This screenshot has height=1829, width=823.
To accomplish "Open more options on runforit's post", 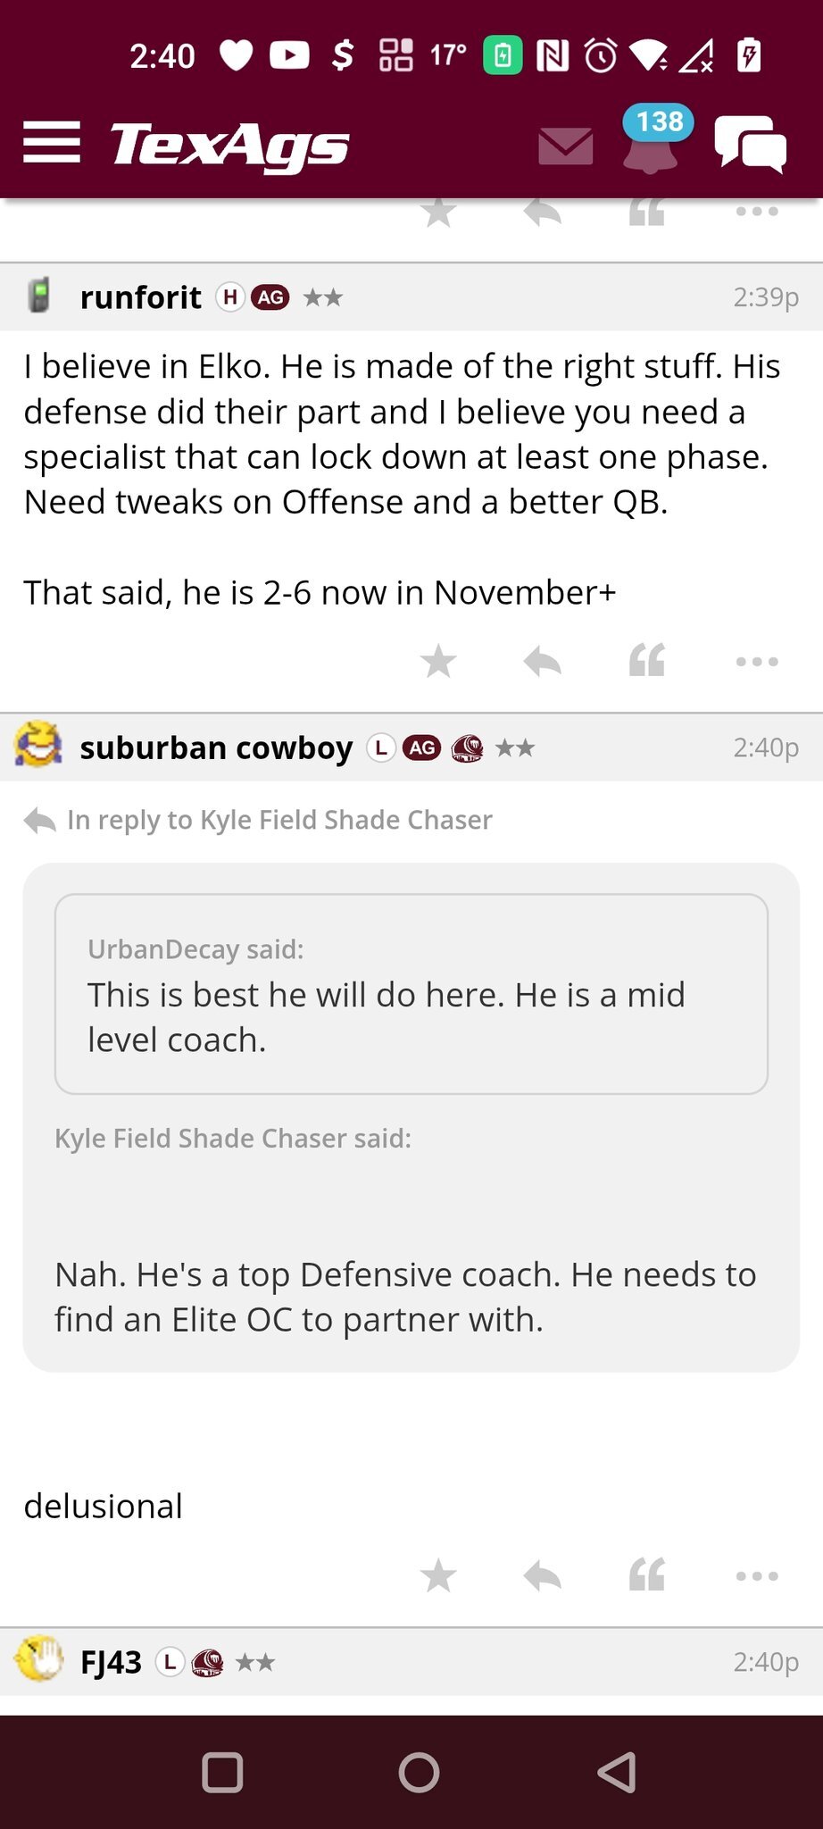I will [x=757, y=662].
